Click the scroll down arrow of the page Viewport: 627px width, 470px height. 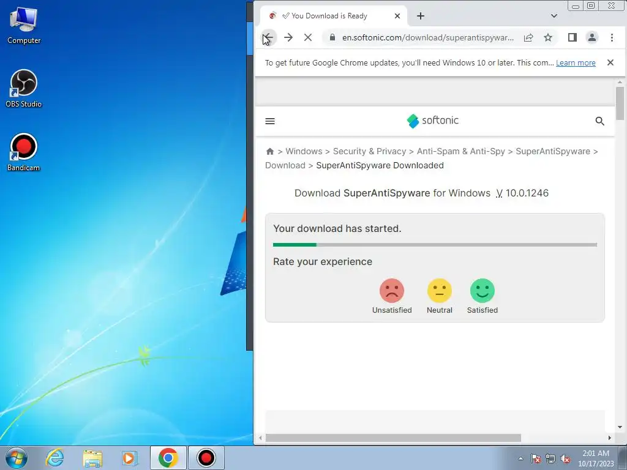pos(620,427)
